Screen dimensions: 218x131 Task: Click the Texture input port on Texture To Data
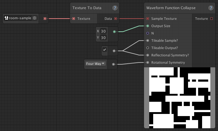[x=74, y=19]
